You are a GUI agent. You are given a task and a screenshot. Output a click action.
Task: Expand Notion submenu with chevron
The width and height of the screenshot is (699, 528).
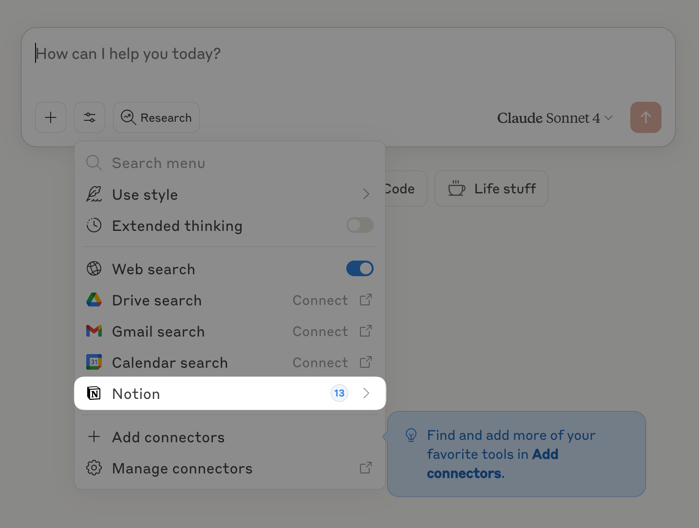[x=366, y=393]
